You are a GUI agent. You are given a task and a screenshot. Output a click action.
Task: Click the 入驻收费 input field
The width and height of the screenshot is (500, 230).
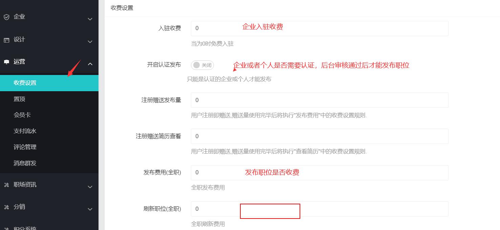320,28
